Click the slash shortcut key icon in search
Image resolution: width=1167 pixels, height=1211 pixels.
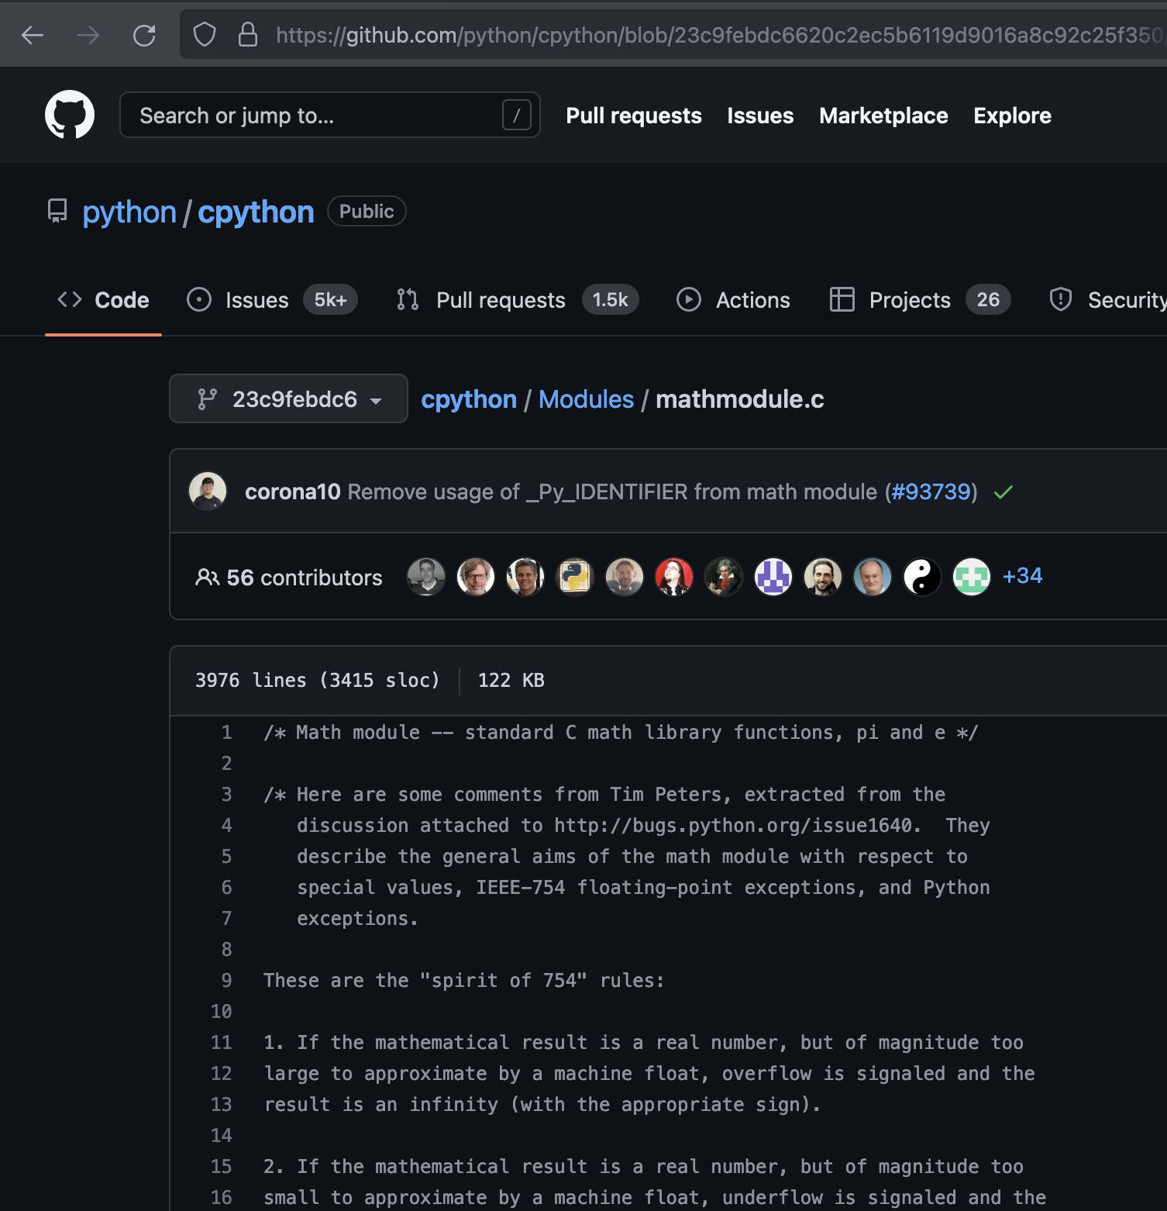(x=517, y=116)
